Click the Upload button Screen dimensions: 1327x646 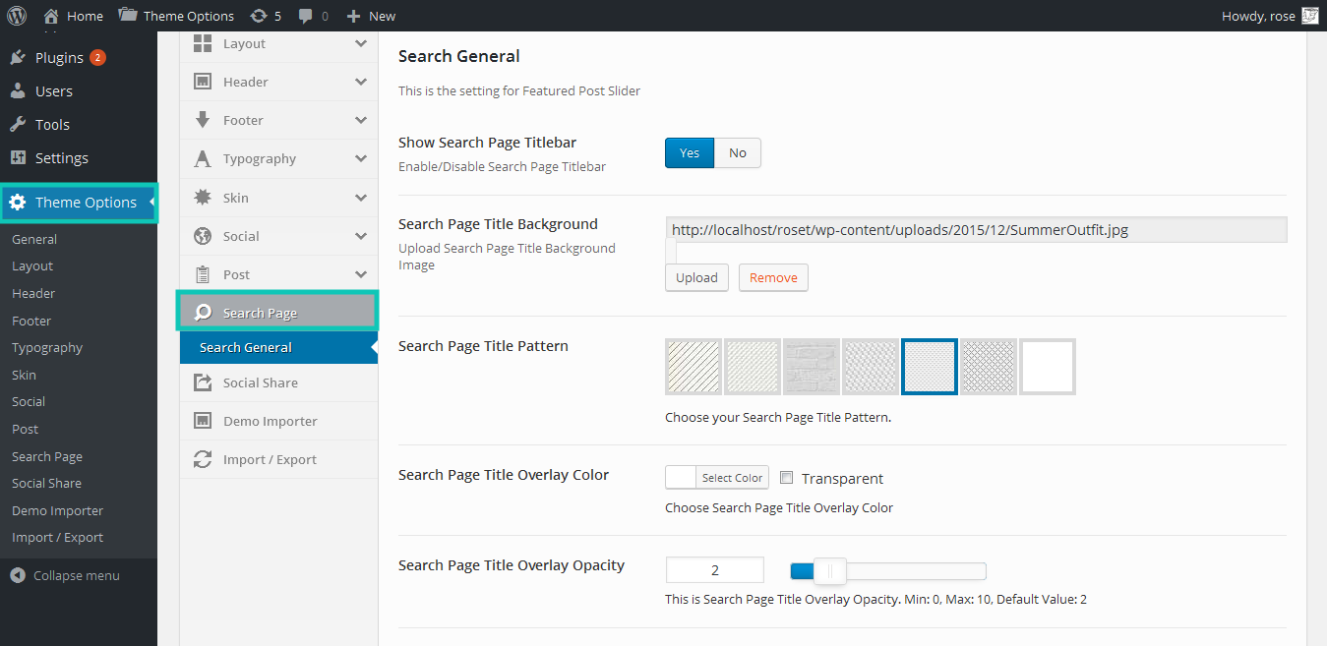pyautogui.click(x=696, y=277)
